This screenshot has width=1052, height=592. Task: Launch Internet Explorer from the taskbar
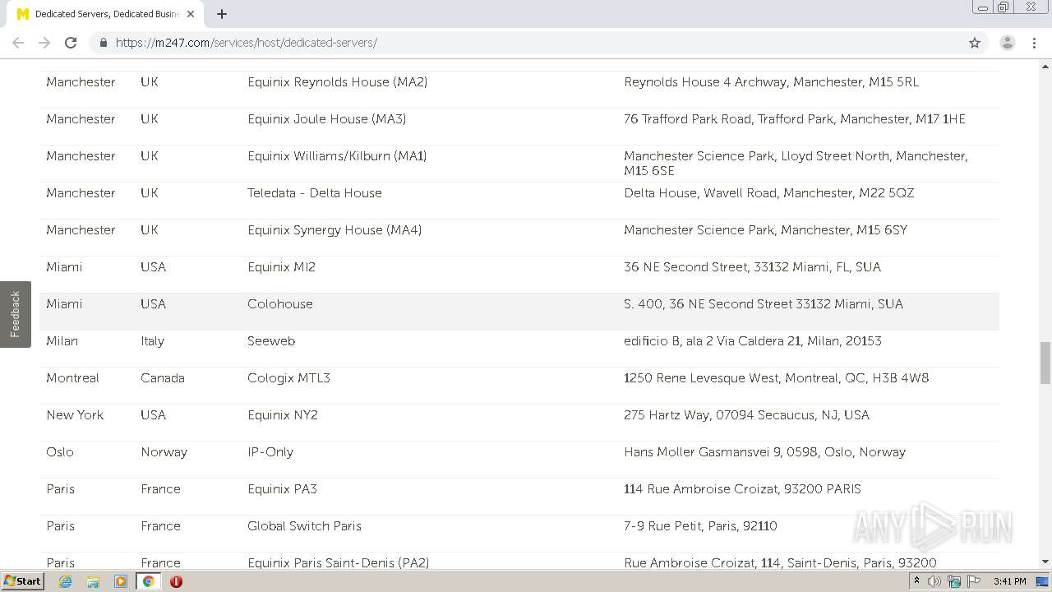click(65, 581)
